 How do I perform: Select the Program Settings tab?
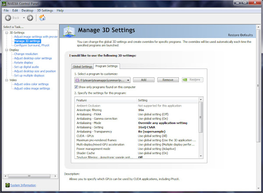point(107,66)
